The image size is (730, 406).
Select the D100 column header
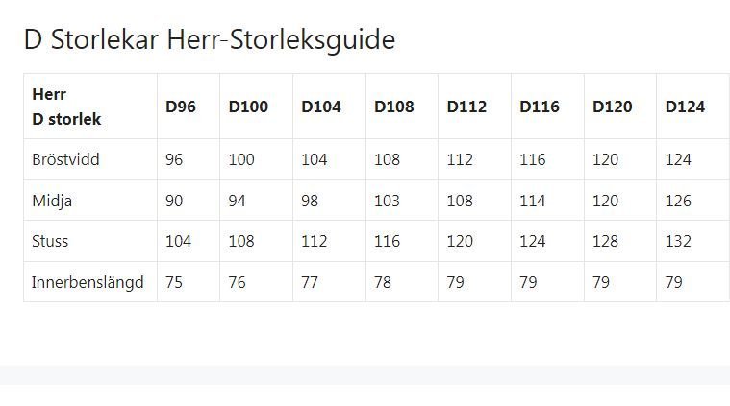pos(248,107)
